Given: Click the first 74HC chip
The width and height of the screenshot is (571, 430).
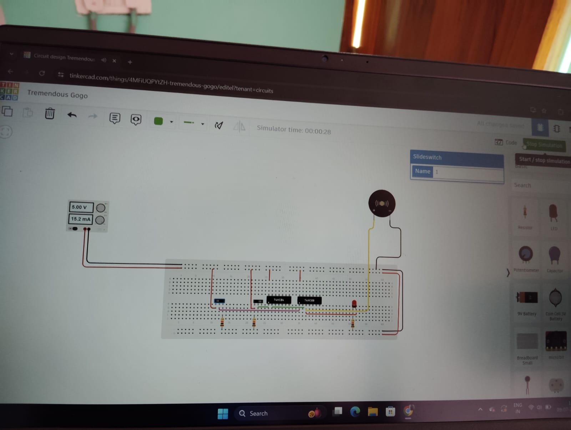Looking at the screenshot, I should [x=279, y=300].
